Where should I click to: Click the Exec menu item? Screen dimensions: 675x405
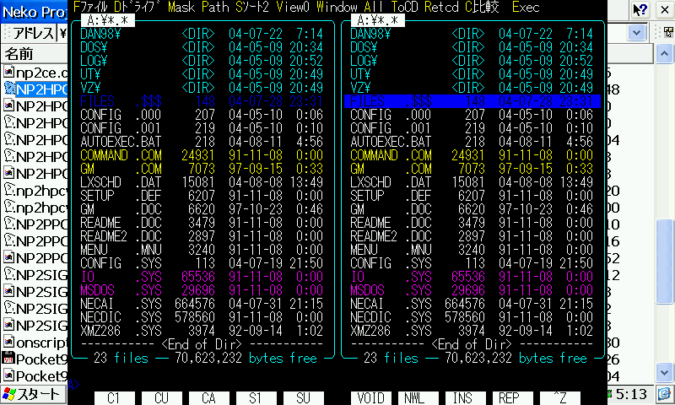526,7
